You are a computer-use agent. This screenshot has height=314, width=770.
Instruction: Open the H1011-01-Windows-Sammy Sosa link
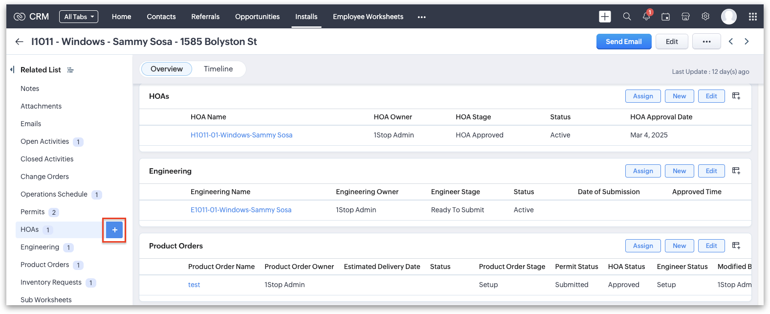click(242, 135)
